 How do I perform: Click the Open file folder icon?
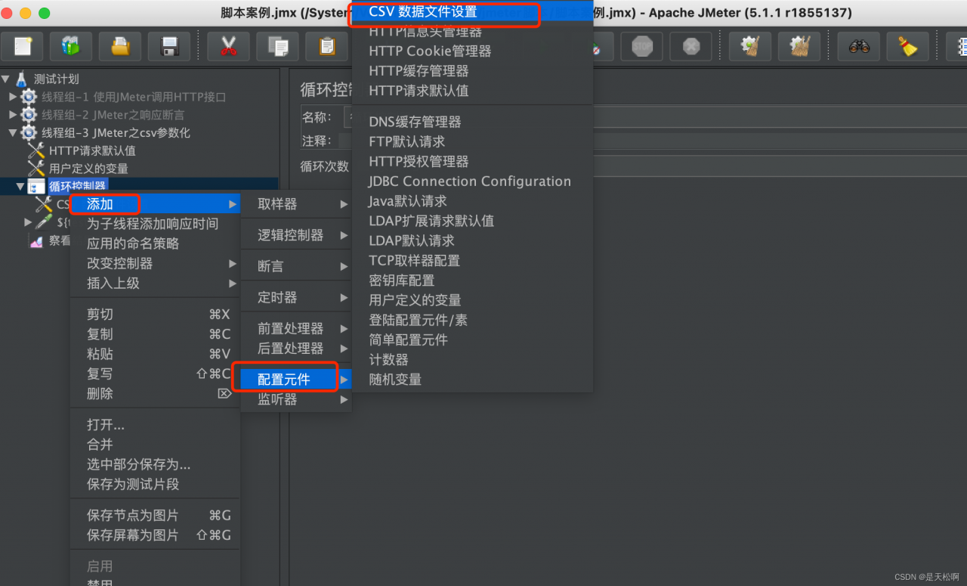click(x=120, y=47)
